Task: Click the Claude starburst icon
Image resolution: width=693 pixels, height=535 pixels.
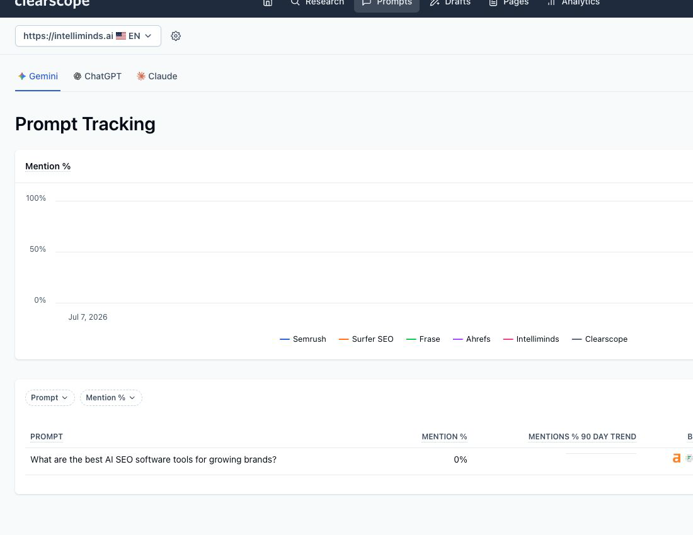Action: 141,76
